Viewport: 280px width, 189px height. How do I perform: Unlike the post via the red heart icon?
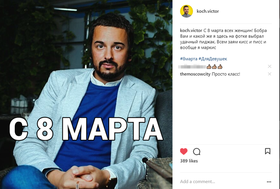point(184,151)
